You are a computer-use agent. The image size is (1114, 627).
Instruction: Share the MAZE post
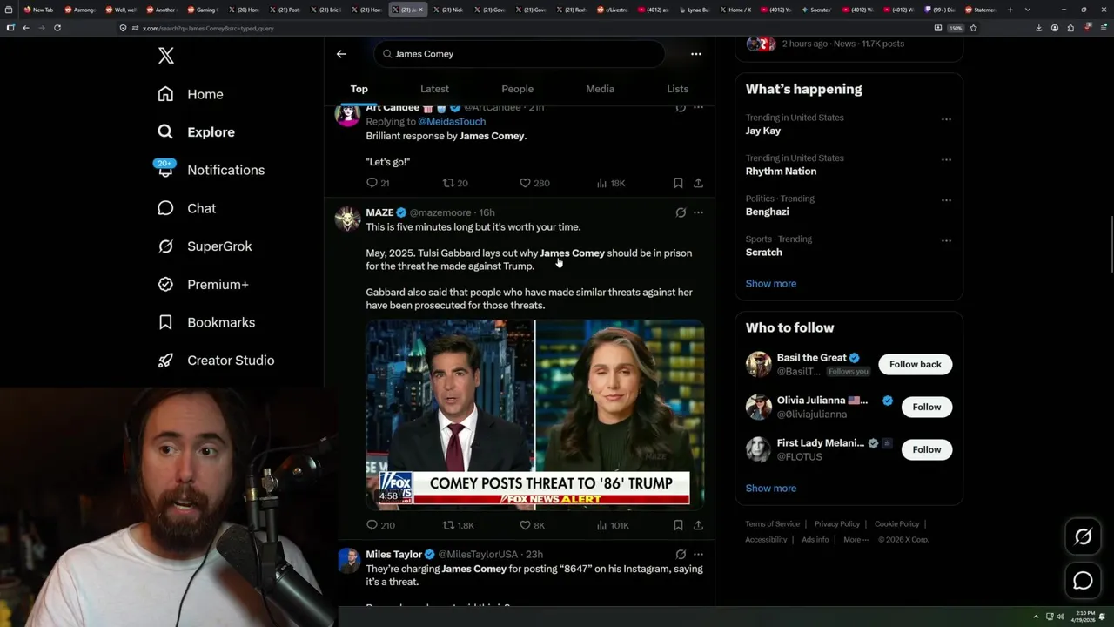tap(698, 525)
